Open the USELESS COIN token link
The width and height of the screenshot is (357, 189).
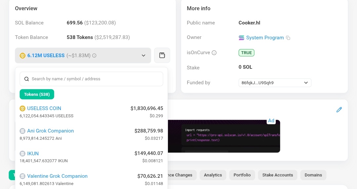(44, 108)
